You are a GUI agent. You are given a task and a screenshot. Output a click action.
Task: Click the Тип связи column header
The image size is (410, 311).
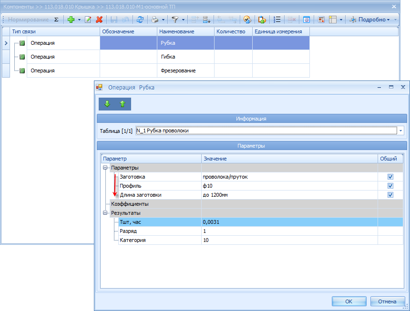[x=55, y=31]
